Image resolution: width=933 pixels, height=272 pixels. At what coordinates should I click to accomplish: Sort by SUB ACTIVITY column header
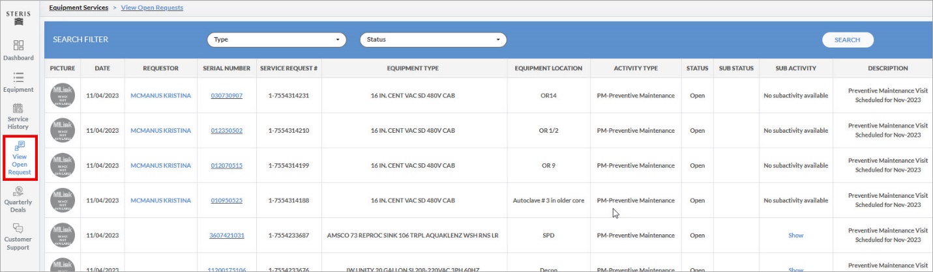point(796,68)
